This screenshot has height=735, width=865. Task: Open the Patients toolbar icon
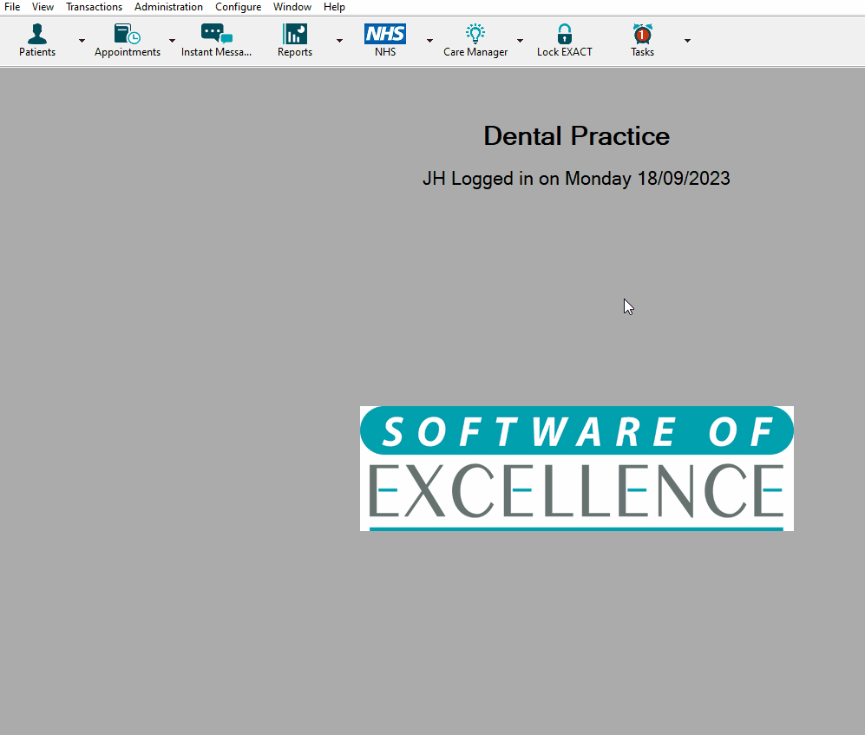(x=37, y=35)
